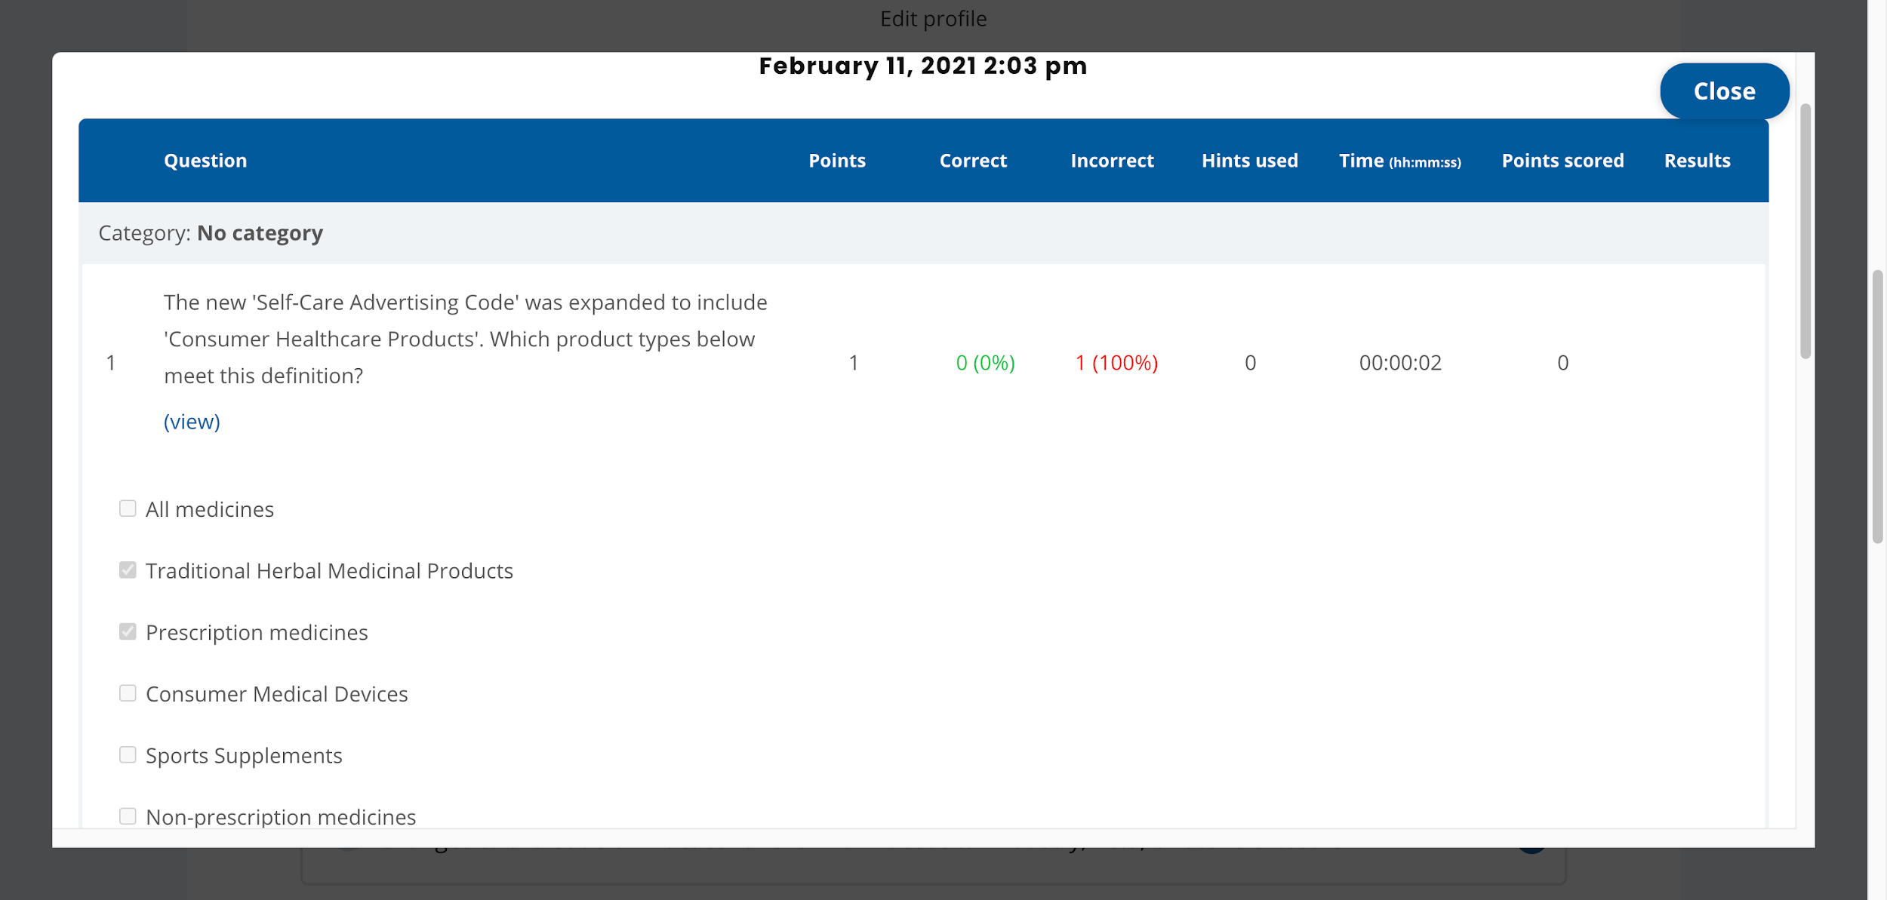Click the modal's vertical scrollbar thumb

tap(1805, 230)
